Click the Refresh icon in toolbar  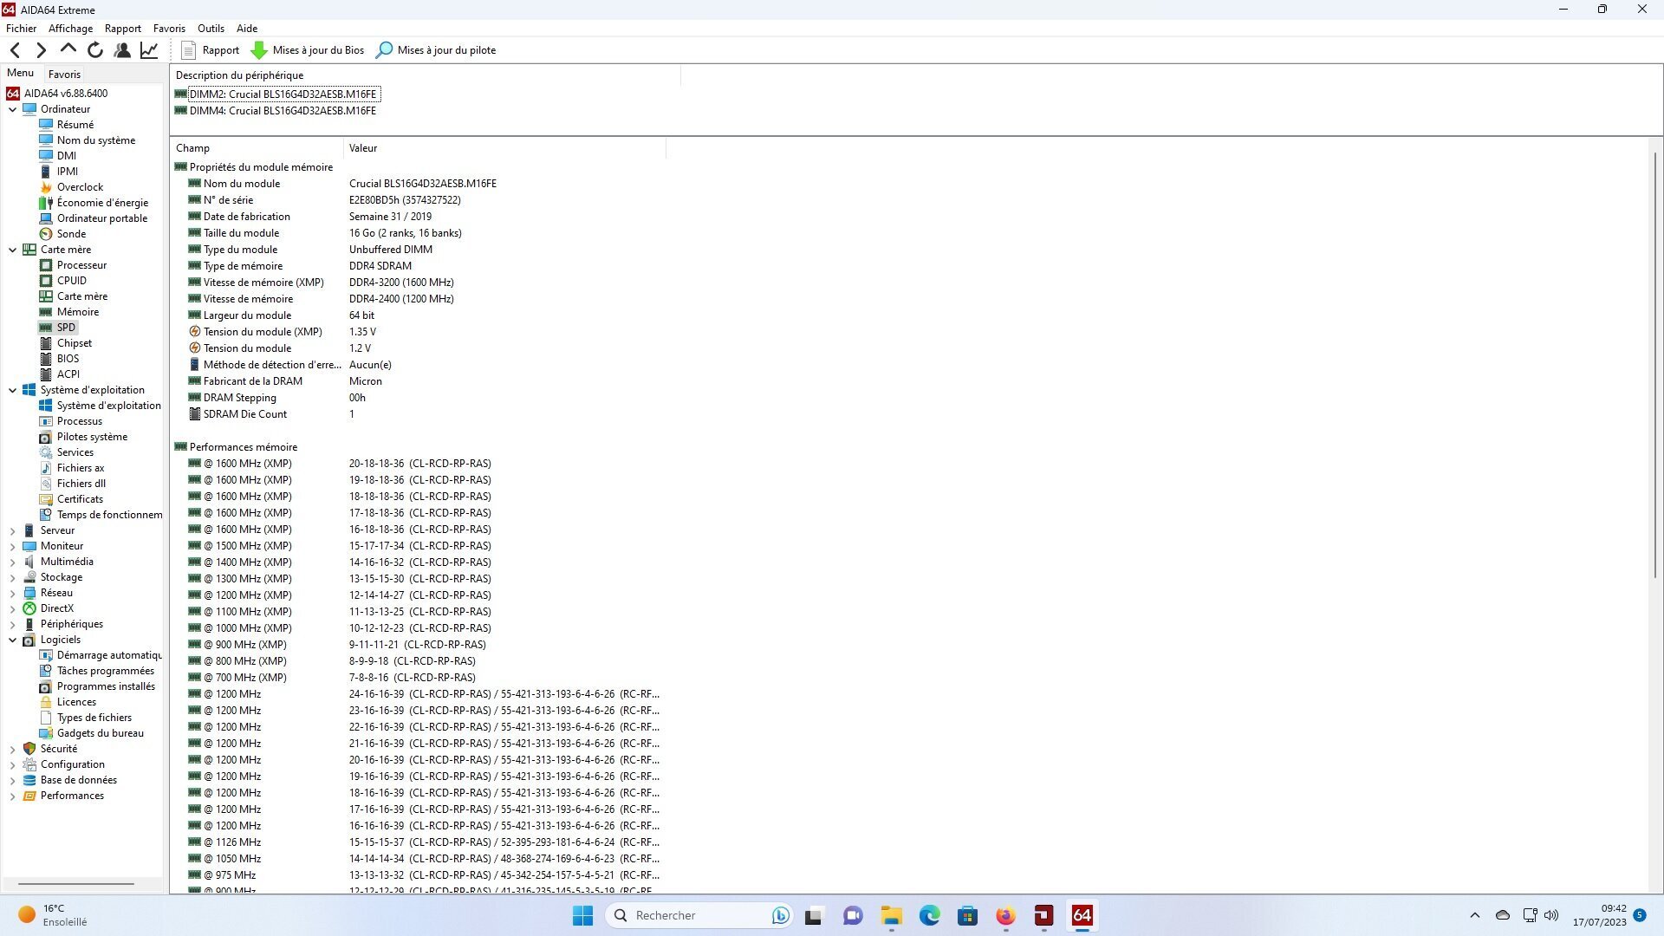95,50
